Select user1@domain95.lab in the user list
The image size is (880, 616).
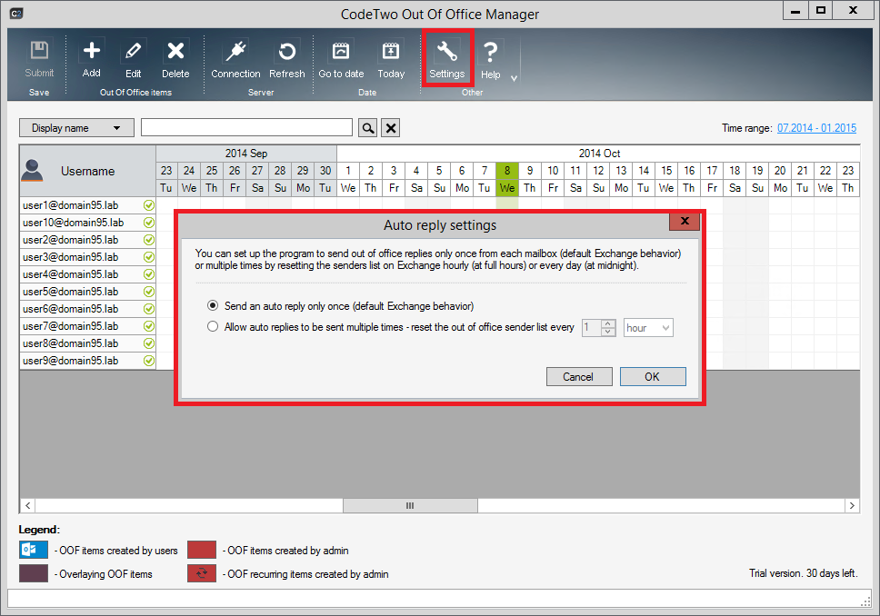click(x=70, y=205)
